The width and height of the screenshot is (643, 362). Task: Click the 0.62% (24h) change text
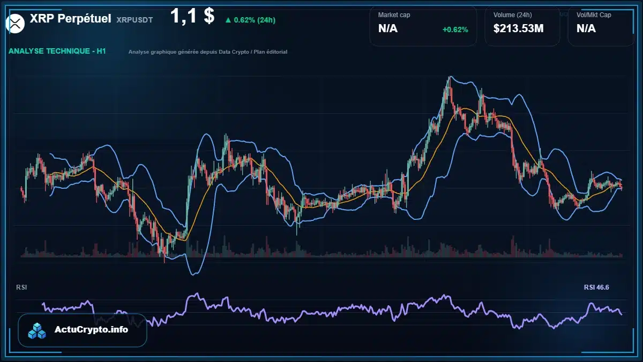click(255, 20)
